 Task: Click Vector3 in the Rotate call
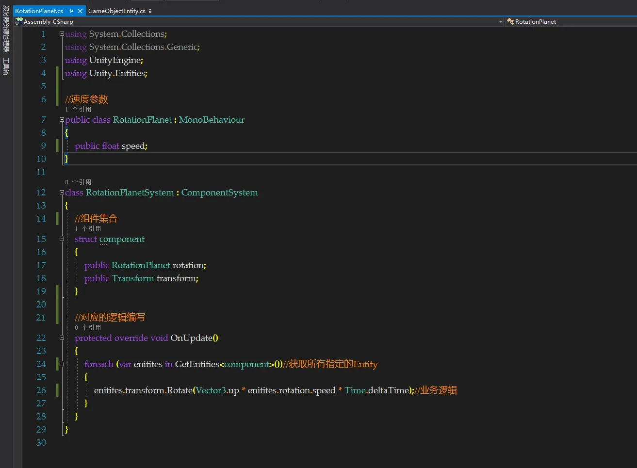click(x=211, y=390)
